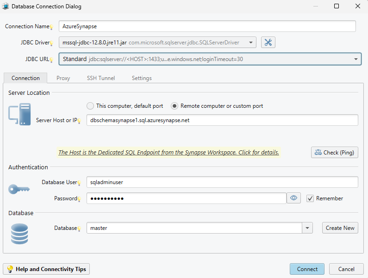Image resolution: width=368 pixels, height=278 pixels.
Task: Switch to the Proxy tab
Action: (x=63, y=78)
